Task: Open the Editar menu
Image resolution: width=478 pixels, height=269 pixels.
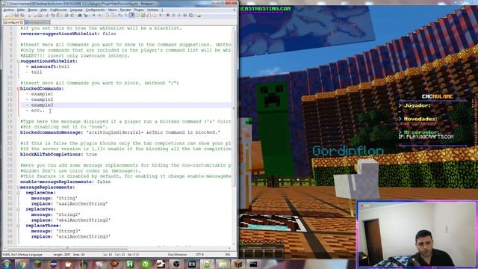Action: click(x=21, y=10)
